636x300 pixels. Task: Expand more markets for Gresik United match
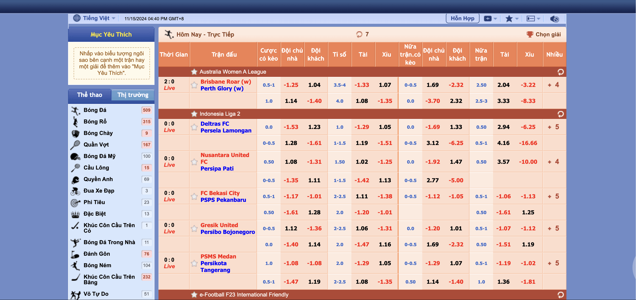(554, 228)
